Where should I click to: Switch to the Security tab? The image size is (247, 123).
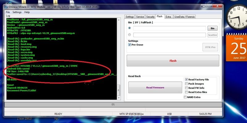[x=150, y=17]
